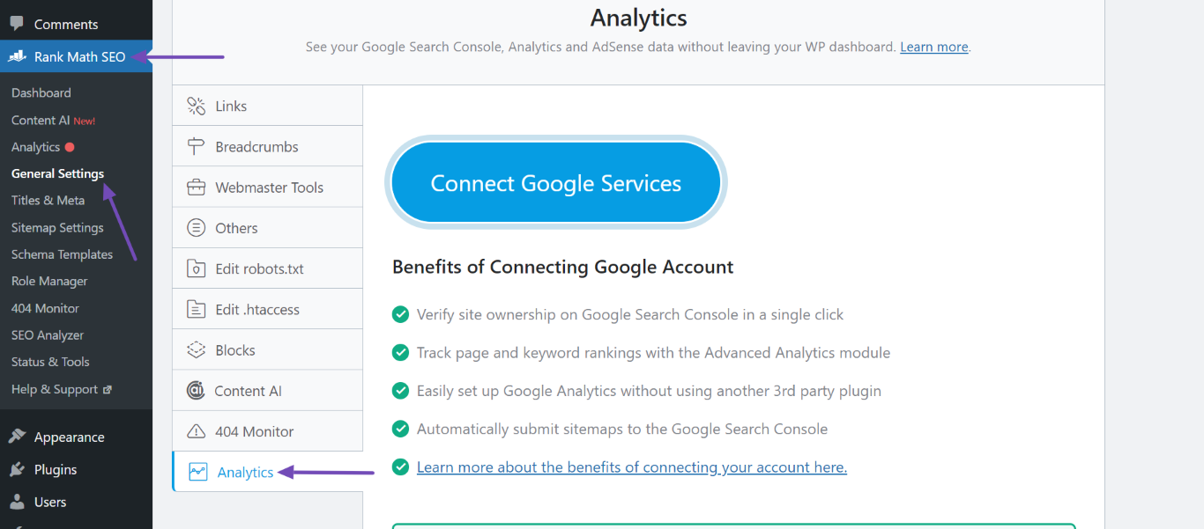Click the Edit robots.txt file icon
Image resolution: width=1204 pixels, height=529 pixels.
pyautogui.click(x=195, y=268)
